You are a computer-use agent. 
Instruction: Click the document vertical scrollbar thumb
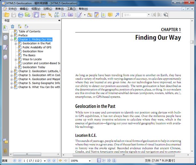[192, 42]
